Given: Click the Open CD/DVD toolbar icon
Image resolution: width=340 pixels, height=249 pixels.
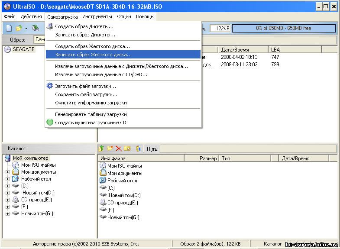Looking at the screenshot, I should 36,28.
